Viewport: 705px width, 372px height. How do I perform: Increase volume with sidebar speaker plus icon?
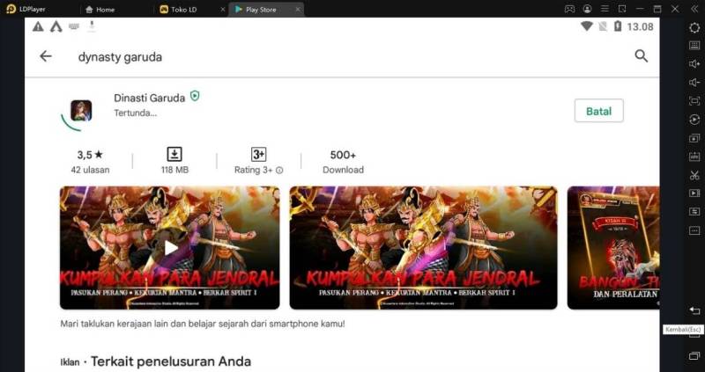click(694, 63)
